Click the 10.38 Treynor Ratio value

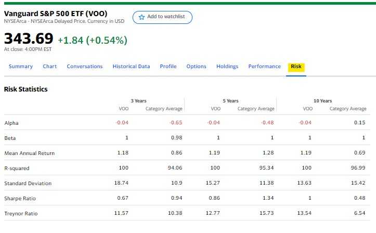click(x=175, y=213)
